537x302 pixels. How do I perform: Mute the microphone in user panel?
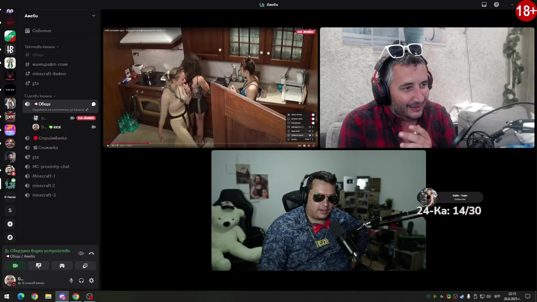tap(71, 281)
